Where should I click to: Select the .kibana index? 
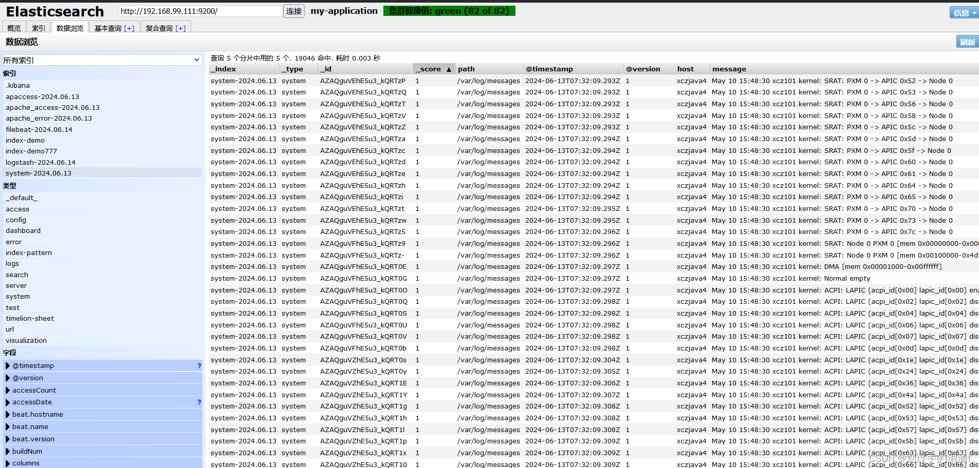(102, 86)
